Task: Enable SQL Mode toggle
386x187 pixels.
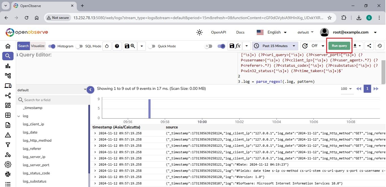Action: [80, 46]
